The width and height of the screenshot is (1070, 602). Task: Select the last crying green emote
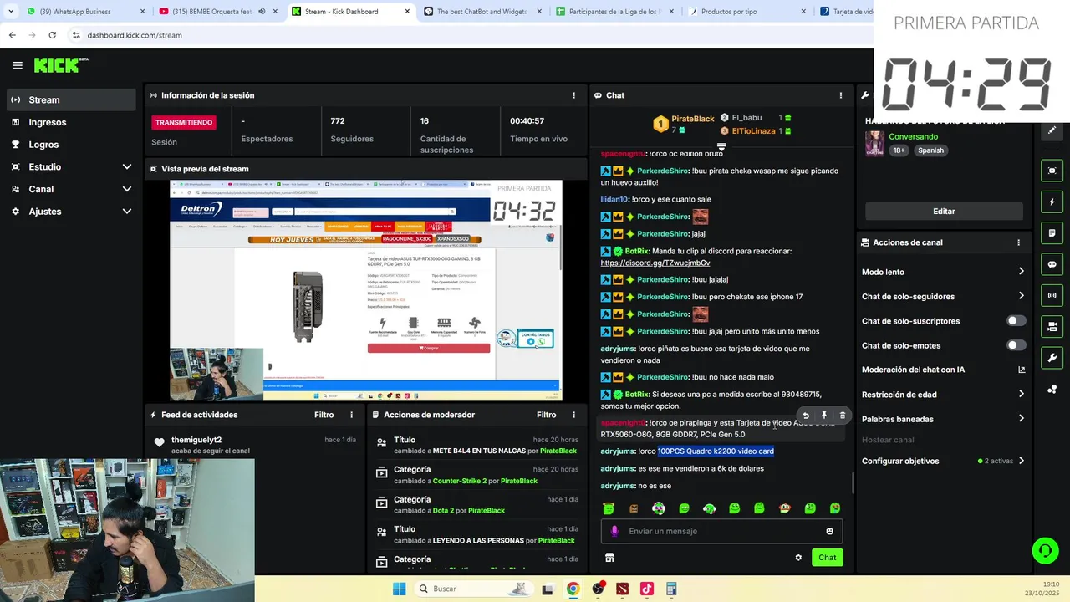[x=834, y=508]
